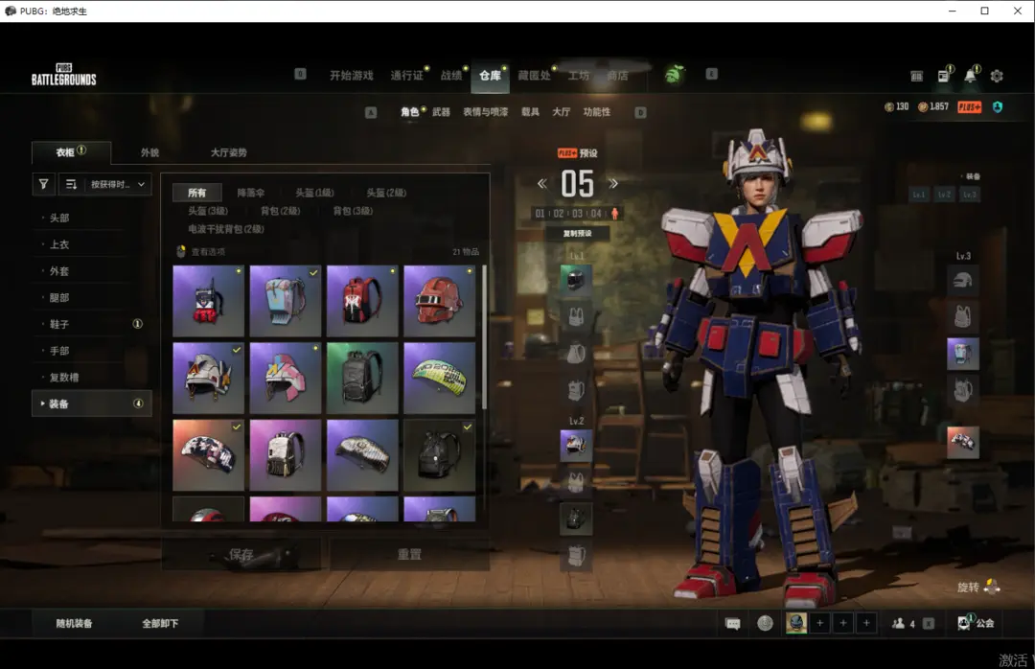This screenshot has width=1035, height=669.
Task: Open the 开始游戏 top menu tab
Action: coord(351,76)
